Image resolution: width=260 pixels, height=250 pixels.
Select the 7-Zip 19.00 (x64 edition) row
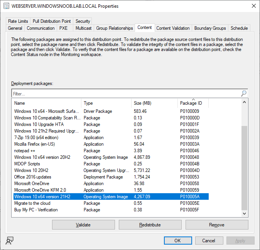pyautogui.click(x=111, y=138)
